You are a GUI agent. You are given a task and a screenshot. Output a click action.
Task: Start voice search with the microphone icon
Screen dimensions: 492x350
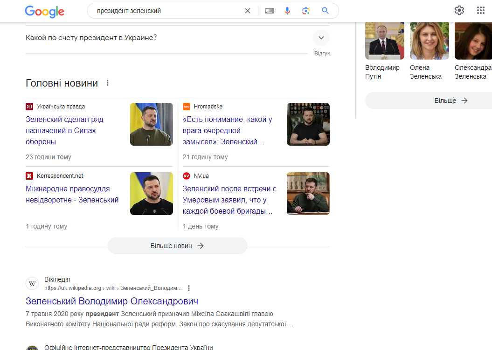pos(288,11)
